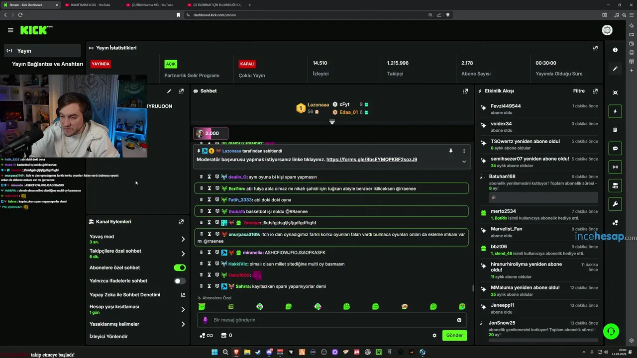This screenshot has width=637, height=358.
Task: Click the KAPALI Çoklu Yayın status
Action: [247, 64]
